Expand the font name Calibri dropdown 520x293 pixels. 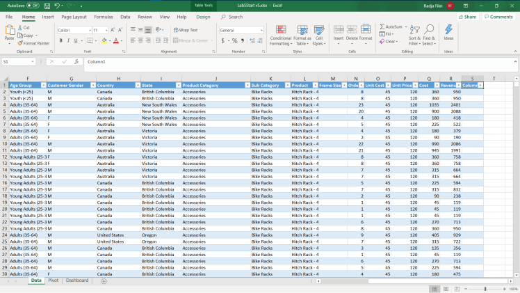[x=90, y=31]
